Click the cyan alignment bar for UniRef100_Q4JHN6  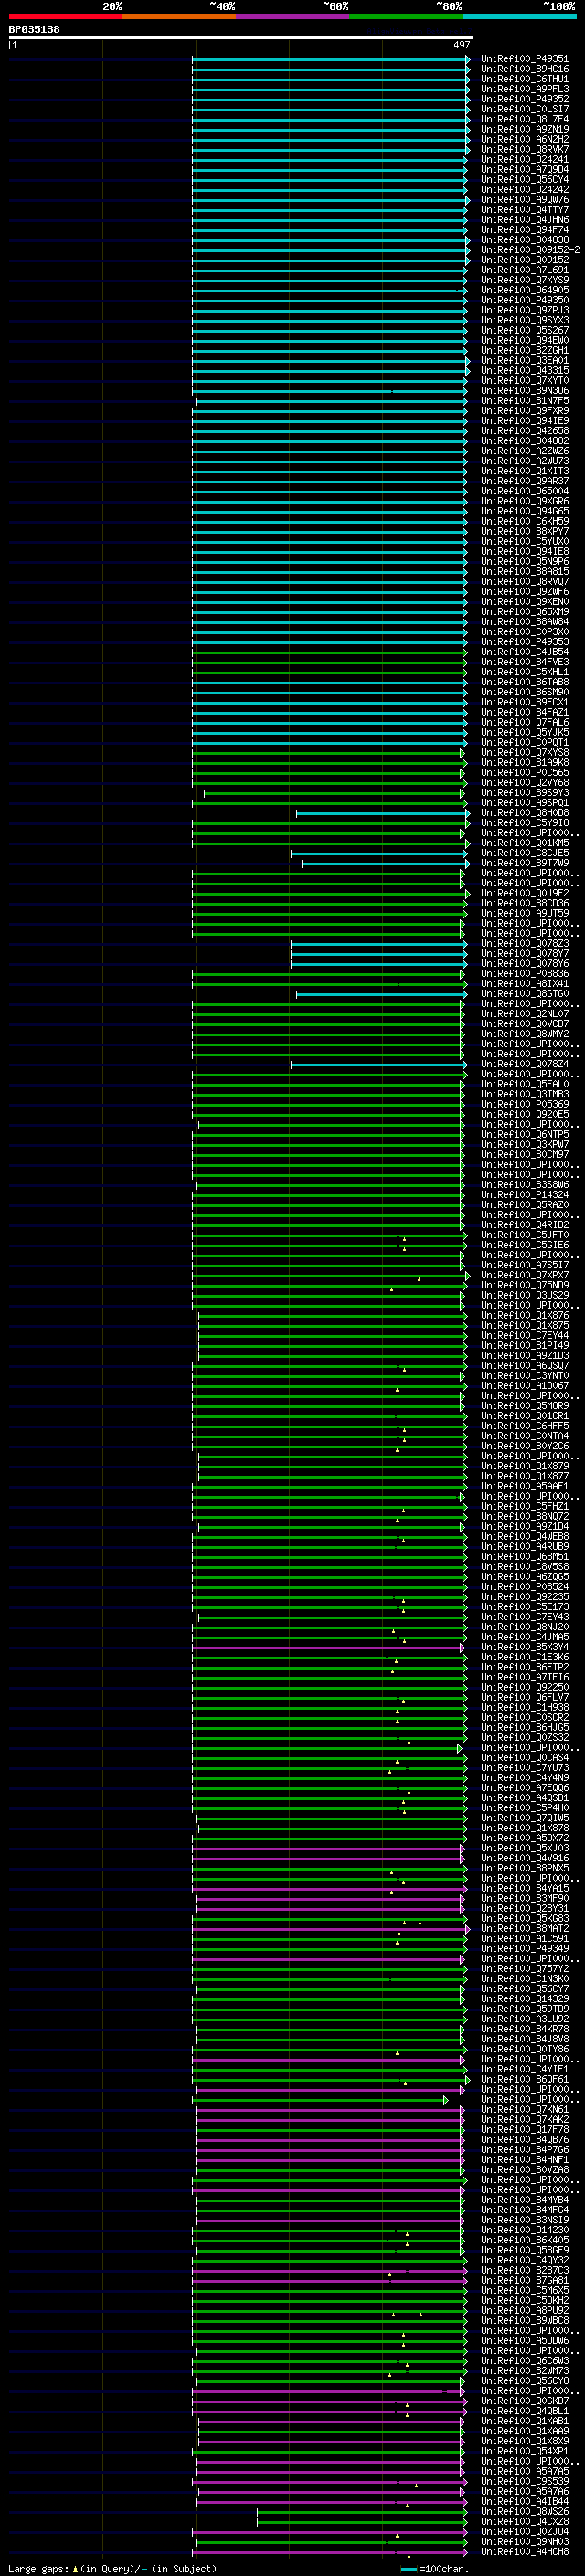(329, 220)
